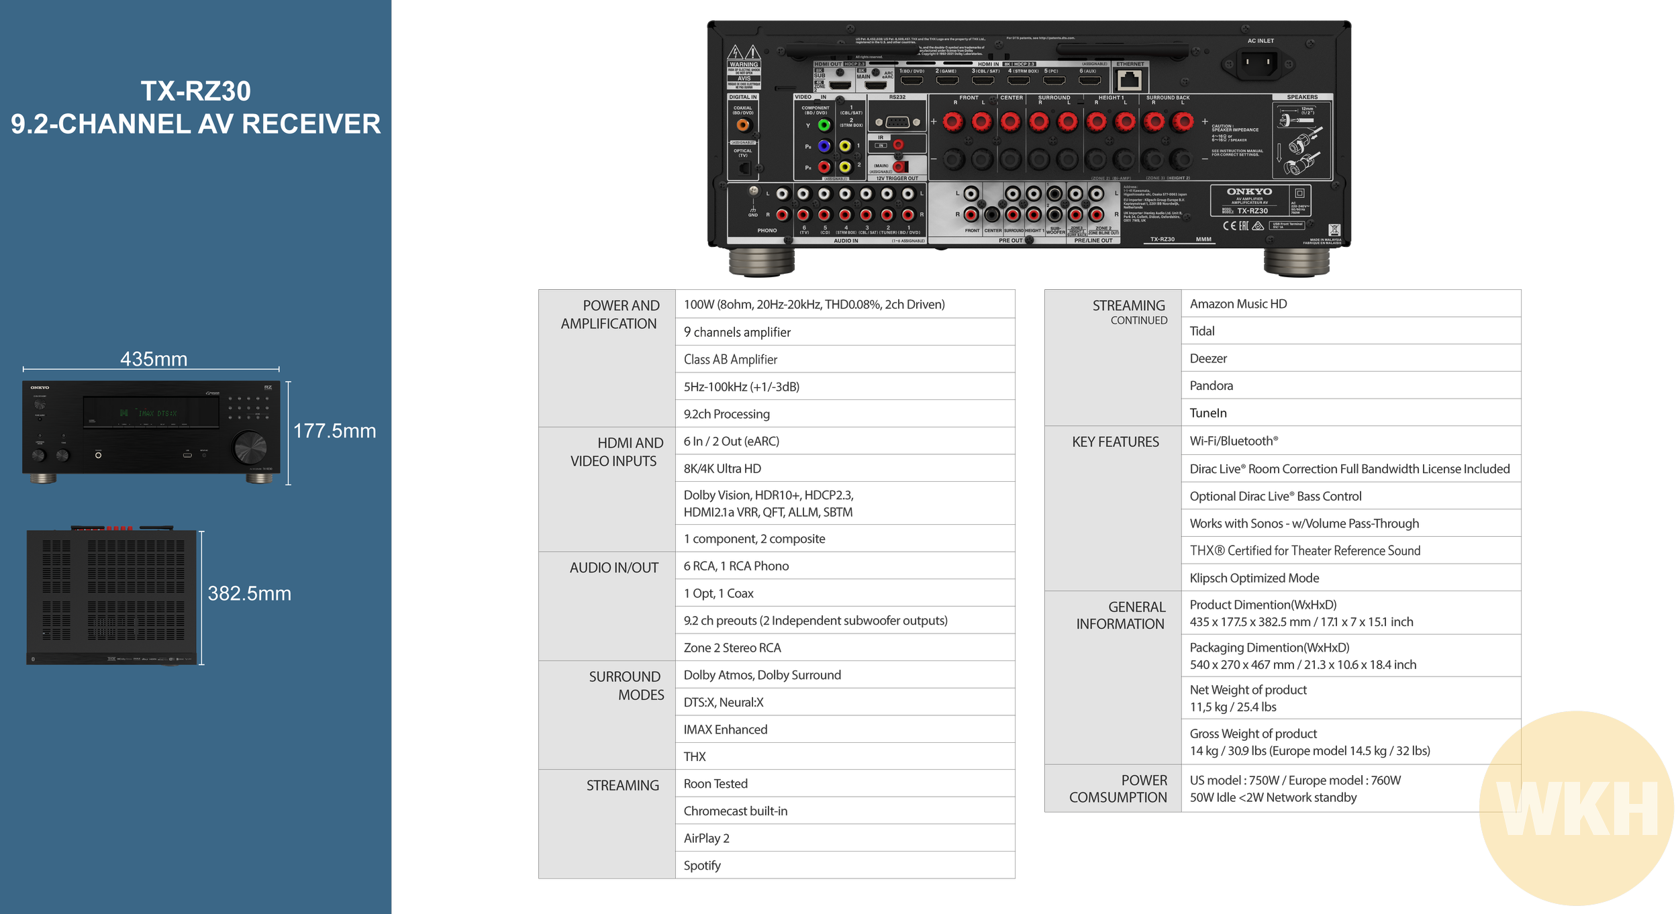This screenshot has width=1678, height=914.
Task: Select the '6 In / 2 Out (eARC)' row
Action: pos(844,441)
